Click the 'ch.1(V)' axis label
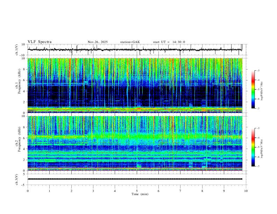The height and width of the screenshot is (214, 277). pyautogui.click(x=17, y=50)
